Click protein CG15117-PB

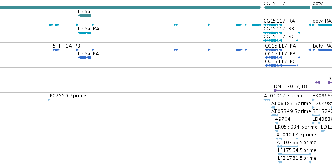[283, 58]
